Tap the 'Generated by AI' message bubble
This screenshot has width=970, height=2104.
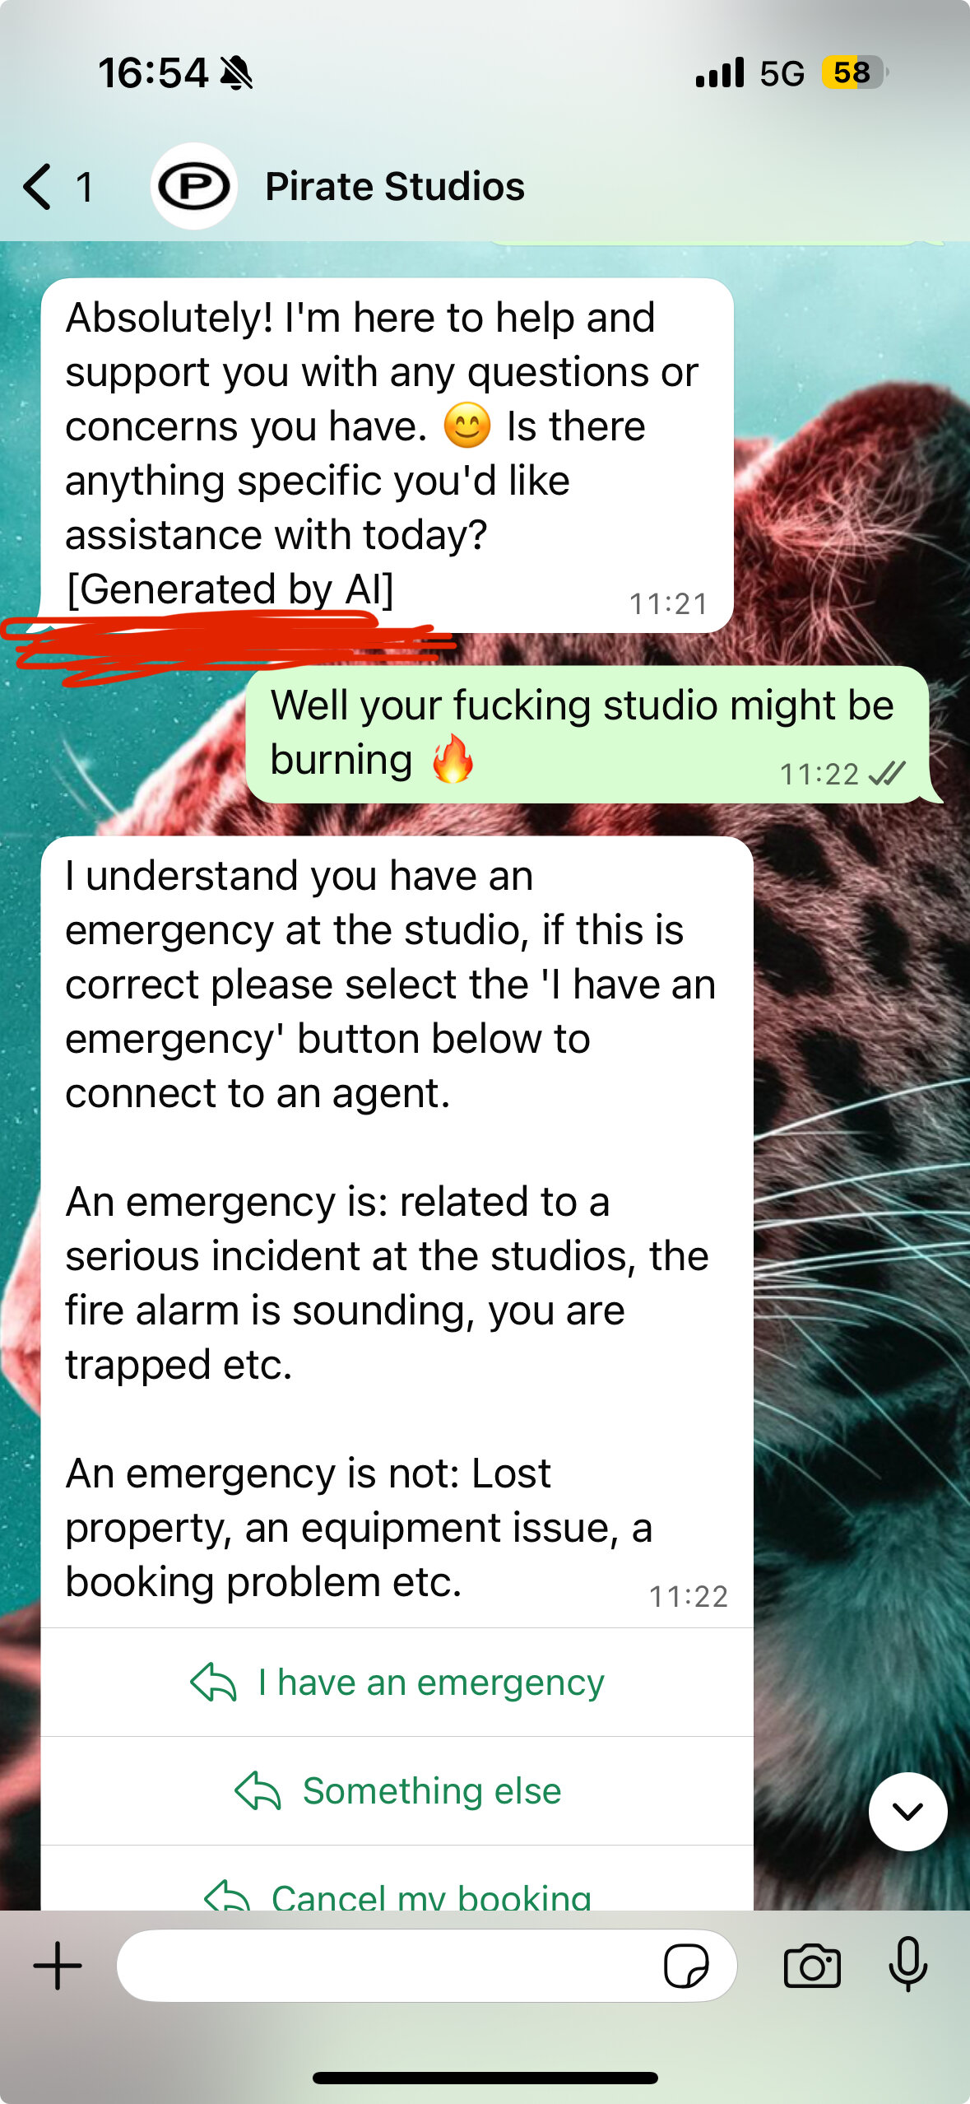tap(387, 455)
